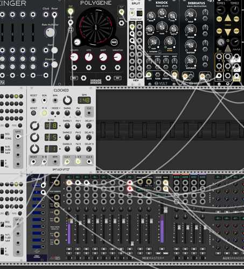Click the MixMaster MAIN left output jack
244x269 pixels.
coord(165,183)
